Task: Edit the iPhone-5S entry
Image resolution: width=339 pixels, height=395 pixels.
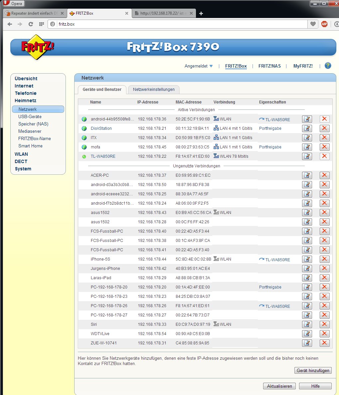Action: (x=307, y=259)
